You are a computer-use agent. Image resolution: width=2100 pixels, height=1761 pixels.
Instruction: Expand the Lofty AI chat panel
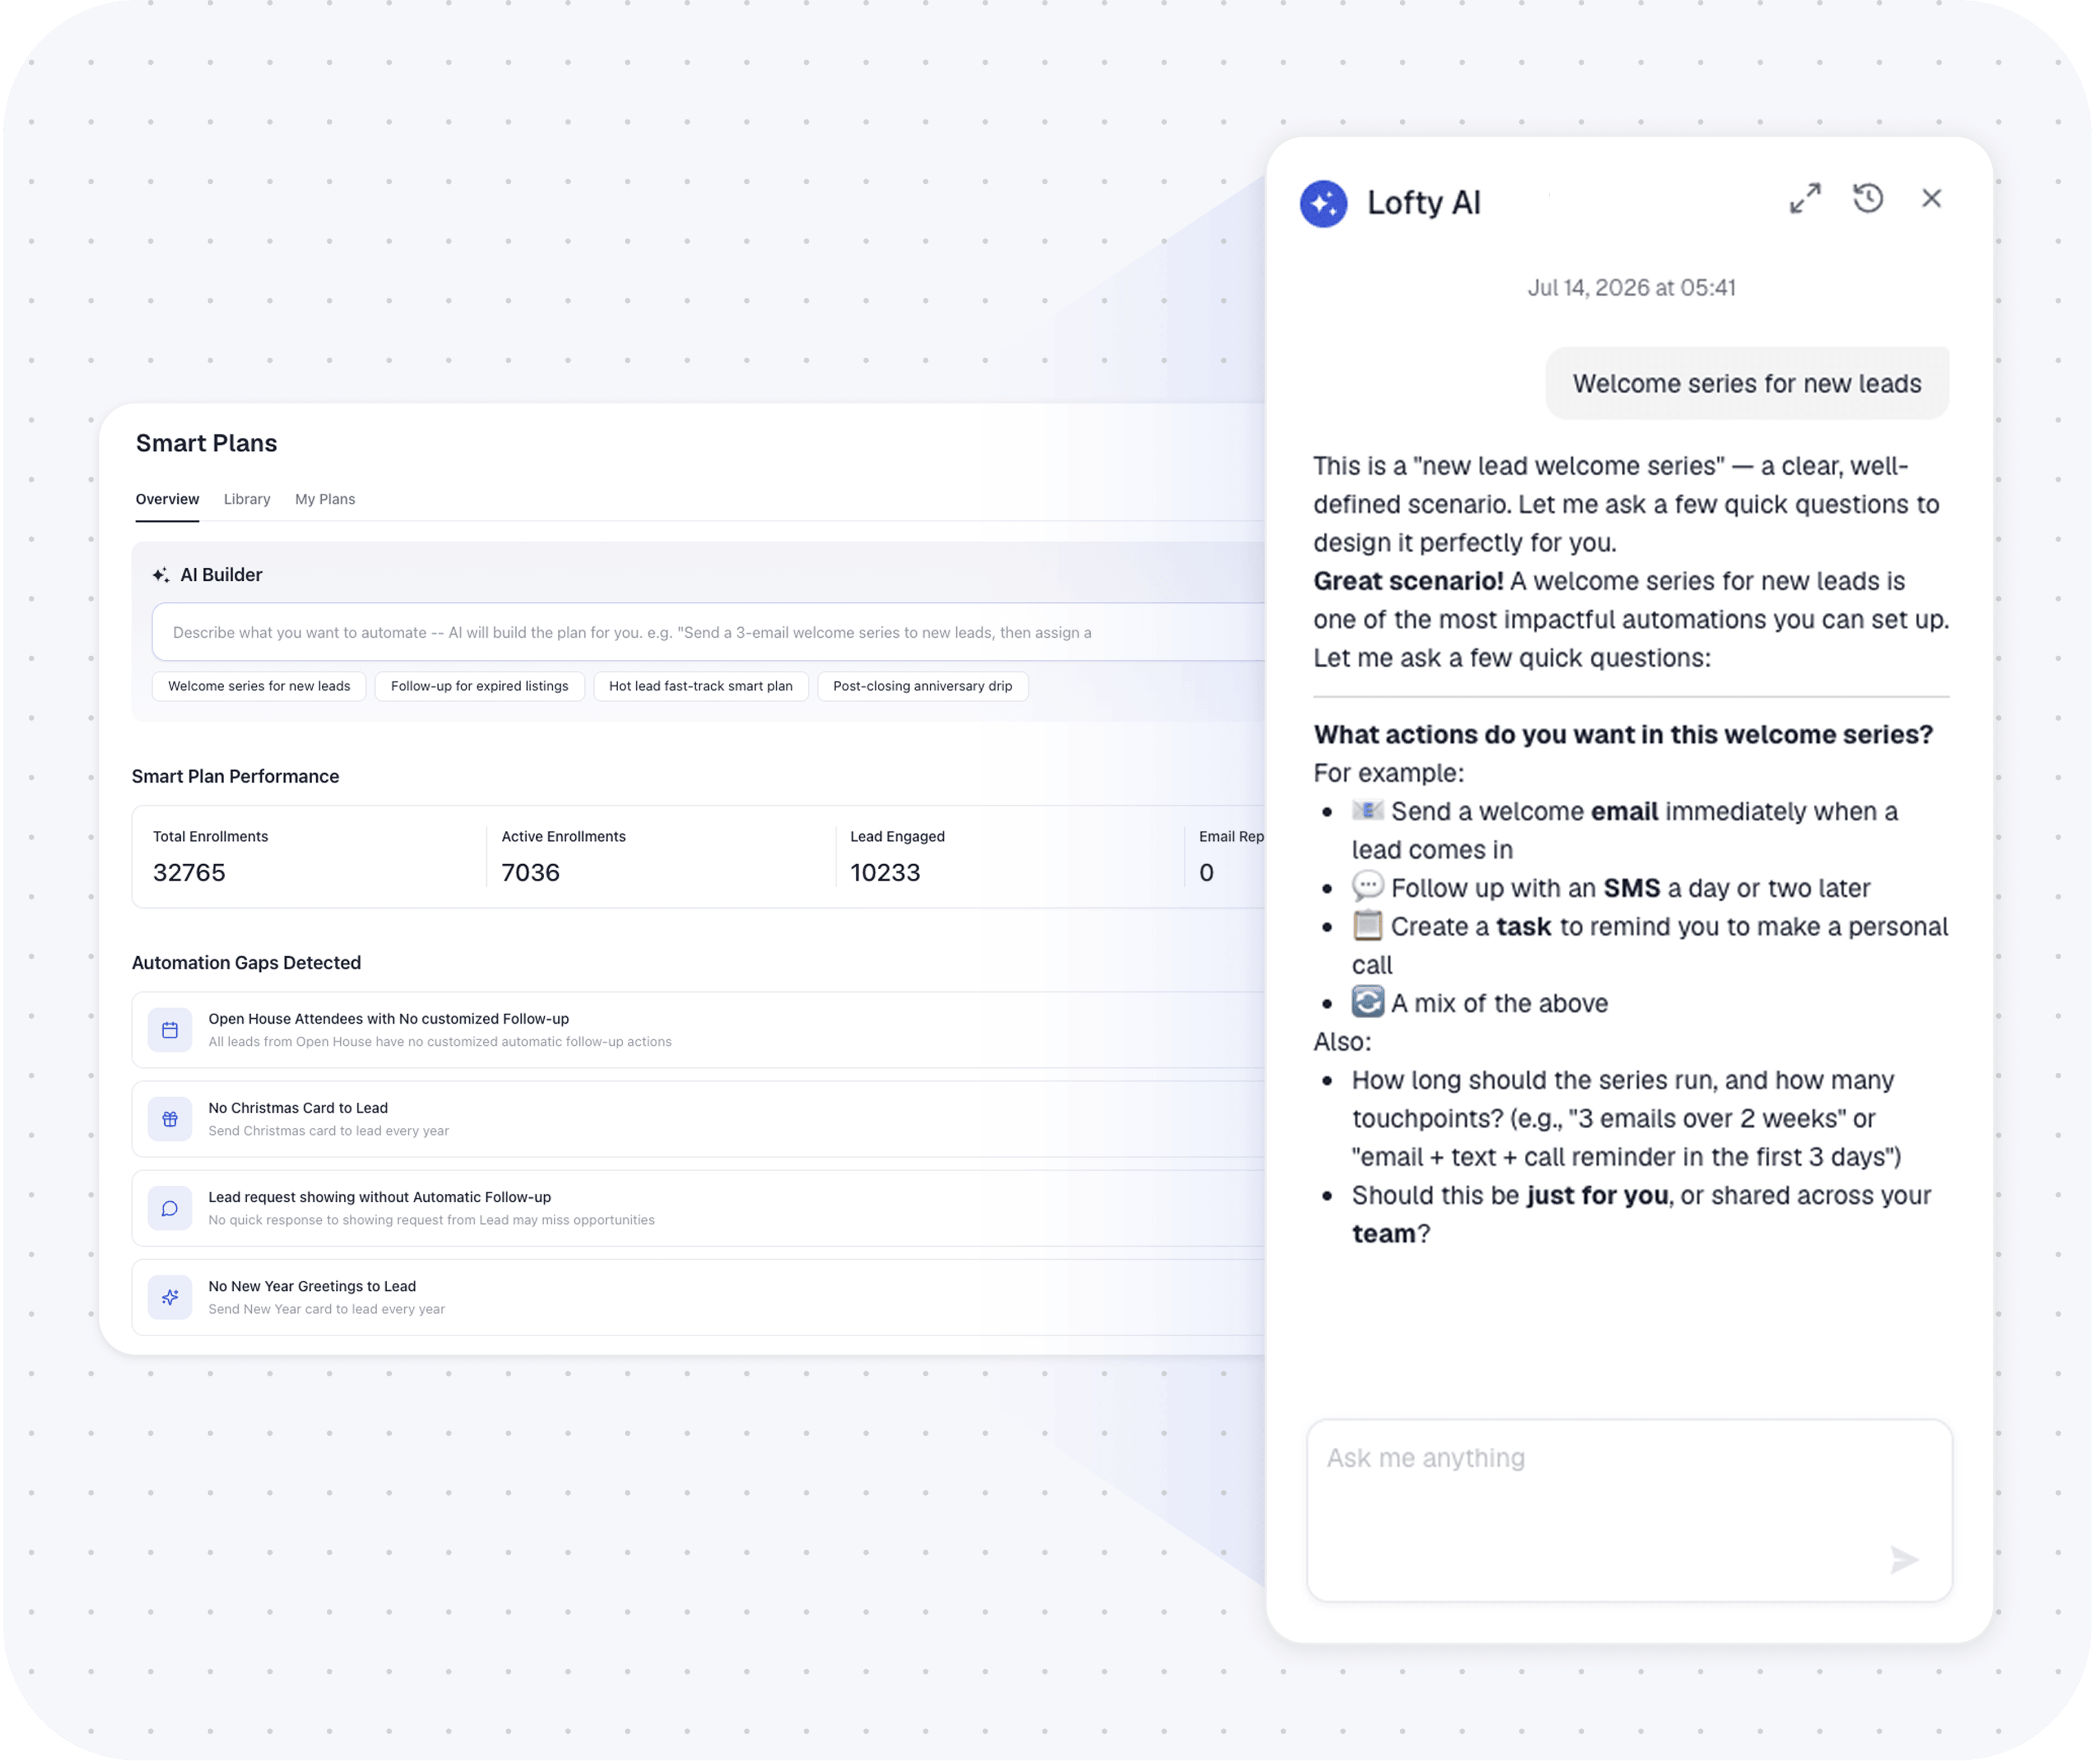coord(1805,198)
